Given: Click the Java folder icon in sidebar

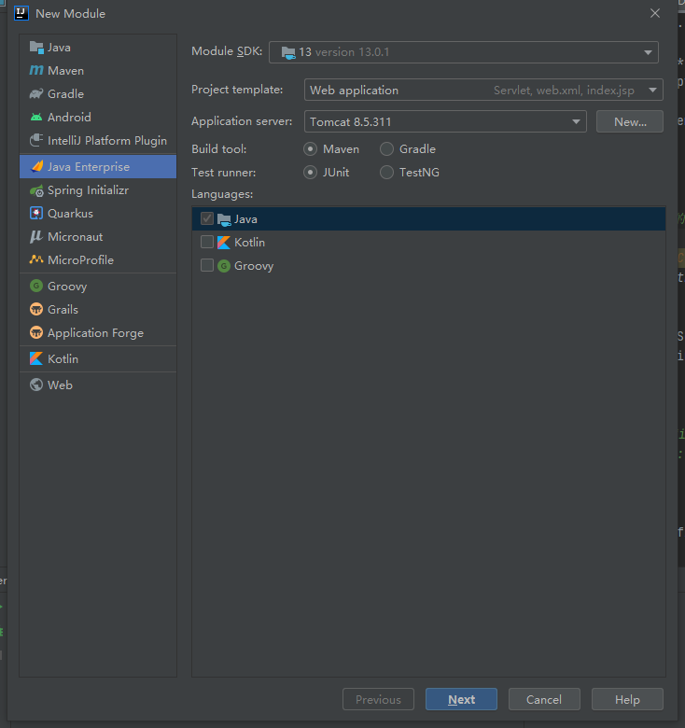Looking at the screenshot, I should pyautogui.click(x=36, y=48).
